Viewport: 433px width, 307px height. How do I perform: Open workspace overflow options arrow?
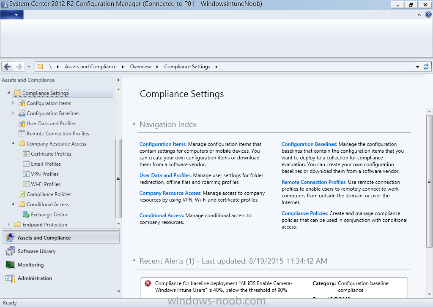(x=119, y=291)
